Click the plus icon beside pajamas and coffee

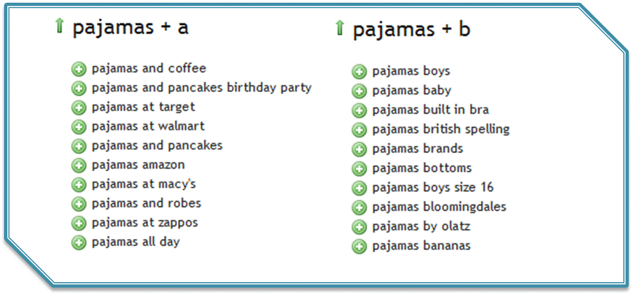point(79,69)
